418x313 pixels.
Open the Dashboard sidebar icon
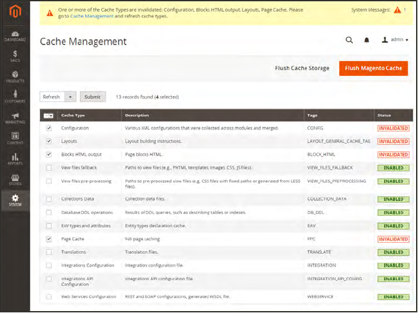click(x=15, y=35)
